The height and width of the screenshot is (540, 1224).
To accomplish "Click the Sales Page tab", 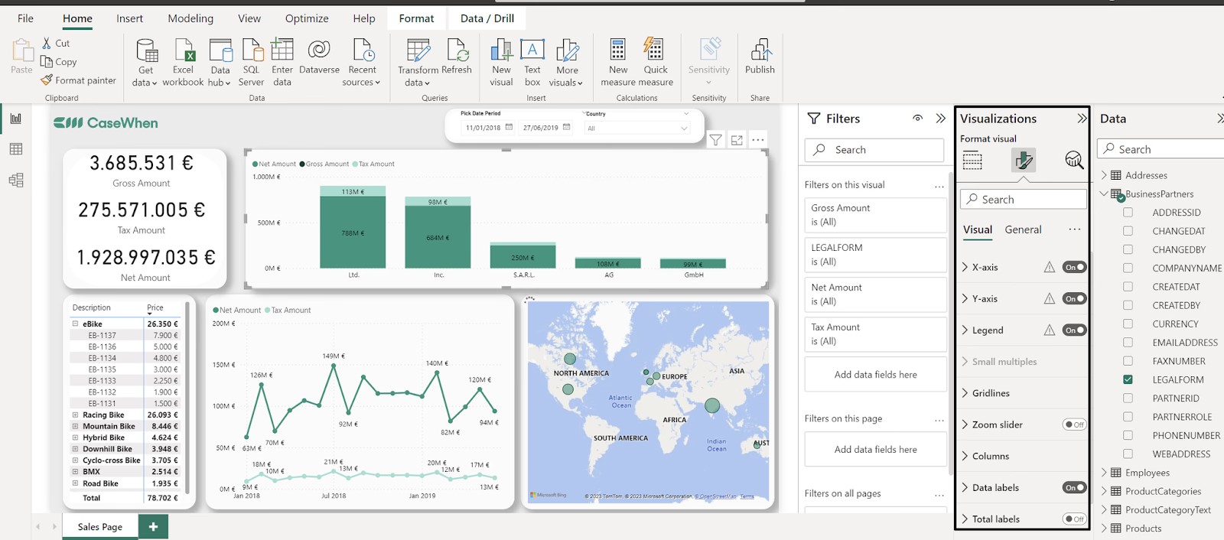I will point(100,527).
